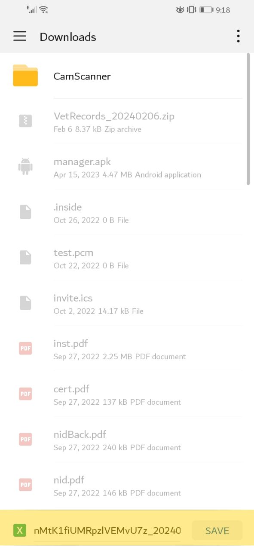Click the SAVE button
This screenshot has width=254, height=550.
[x=217, y=531]
